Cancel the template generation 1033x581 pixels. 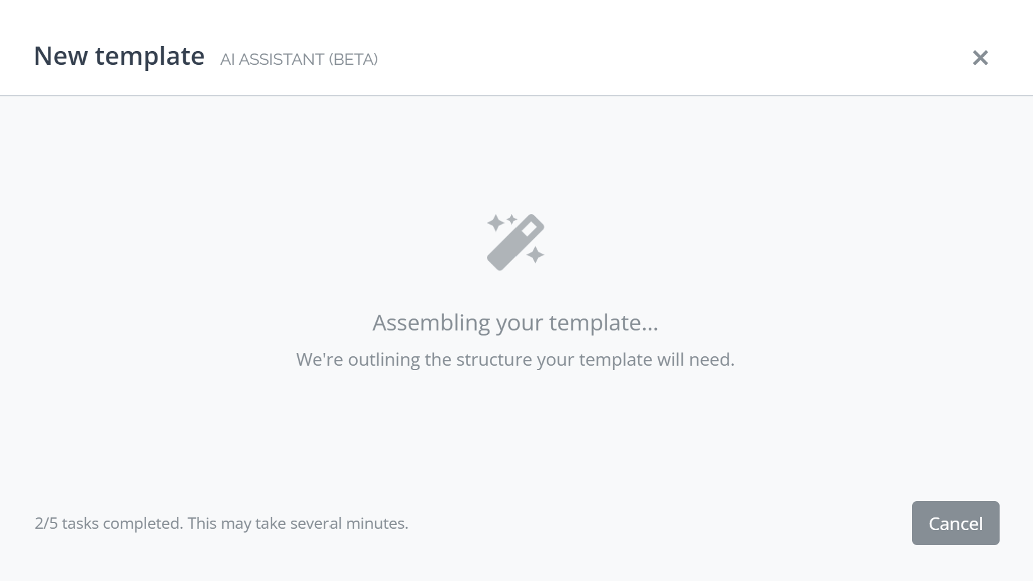pyautogui.click(x=955, y=523)
